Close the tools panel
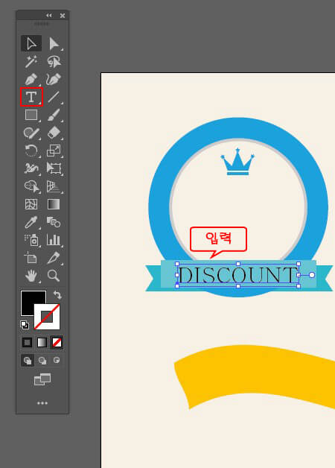Screen dimensions: 335x468 pyautogui.click(x=63, y=16)
